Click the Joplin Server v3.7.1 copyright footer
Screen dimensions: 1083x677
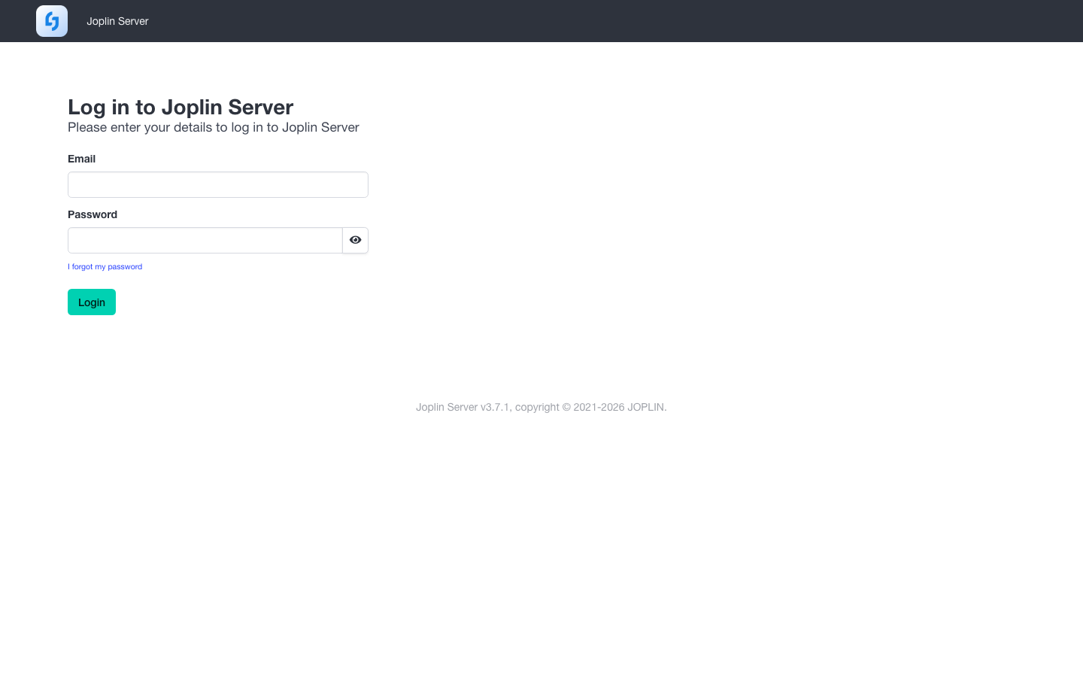pos(541,407)
